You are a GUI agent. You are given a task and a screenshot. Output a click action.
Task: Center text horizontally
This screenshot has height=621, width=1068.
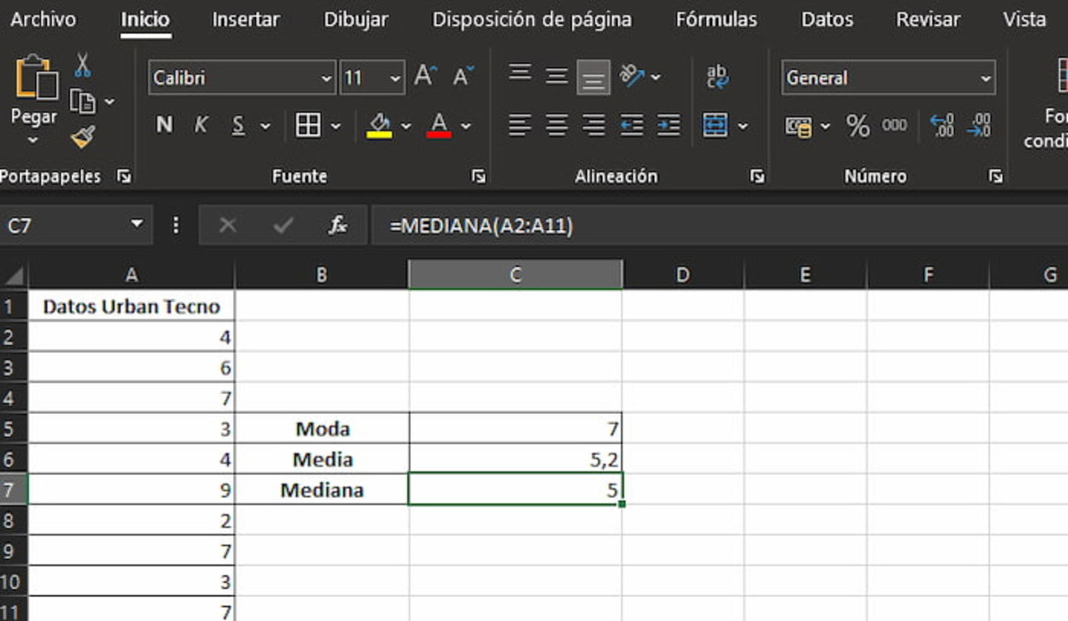(556, 125)
